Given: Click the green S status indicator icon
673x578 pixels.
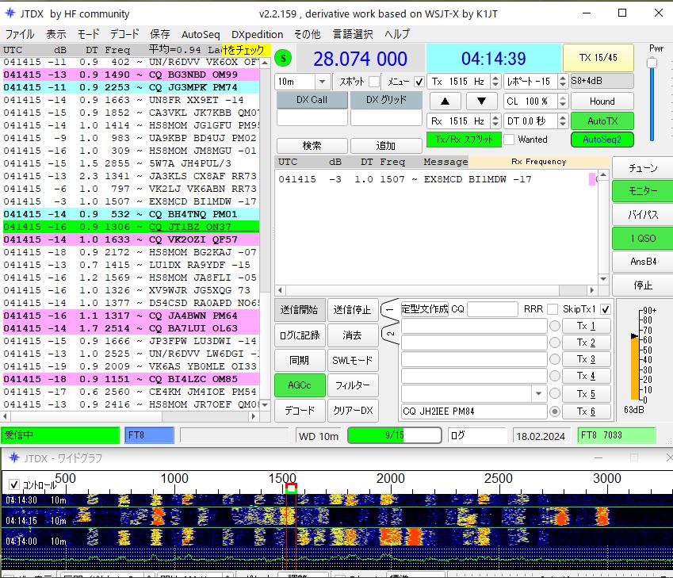Looking at the screenshot, I should [285, 59].
